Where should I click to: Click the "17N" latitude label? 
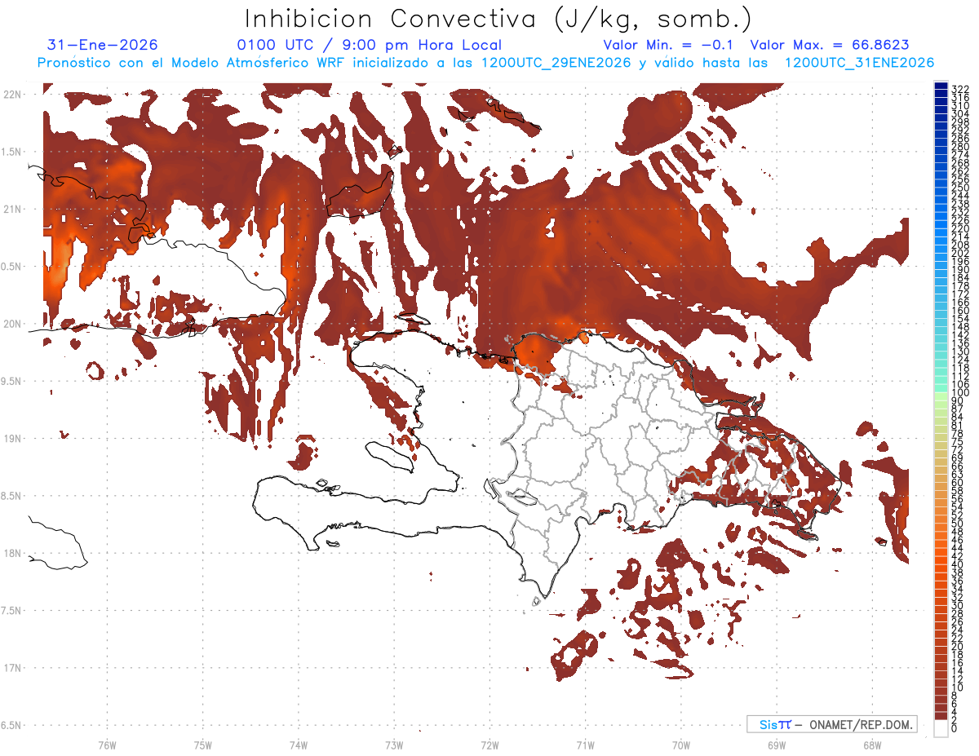(x=12, y=668)
